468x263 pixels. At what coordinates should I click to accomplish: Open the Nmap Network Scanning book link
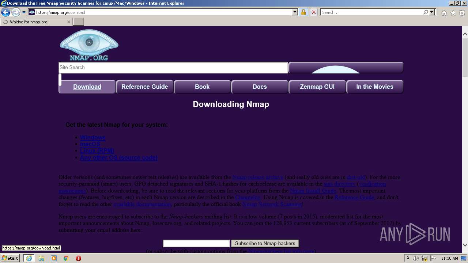click(272, 204)
